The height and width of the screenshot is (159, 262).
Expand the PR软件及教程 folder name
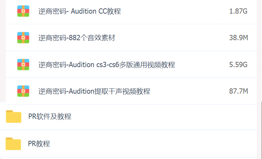point(50,117)
